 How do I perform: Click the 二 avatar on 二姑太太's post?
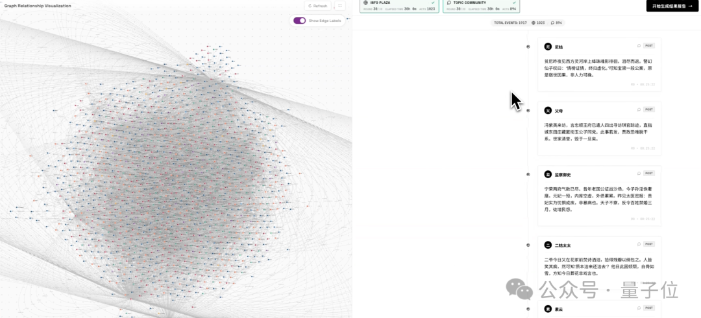pos(548,245)
